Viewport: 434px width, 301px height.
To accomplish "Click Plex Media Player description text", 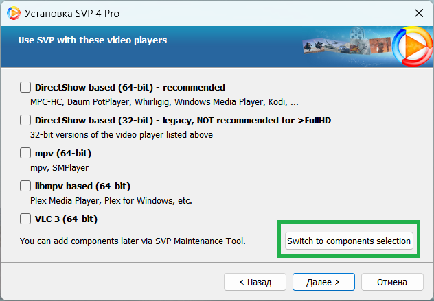I will coord(111,201).
